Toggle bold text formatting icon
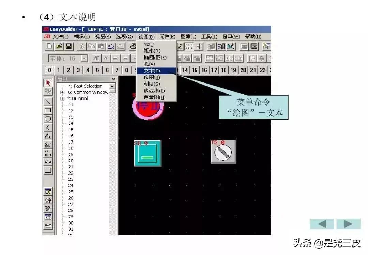The height and width of the screenshot is (255, 368). pos(96,58)
